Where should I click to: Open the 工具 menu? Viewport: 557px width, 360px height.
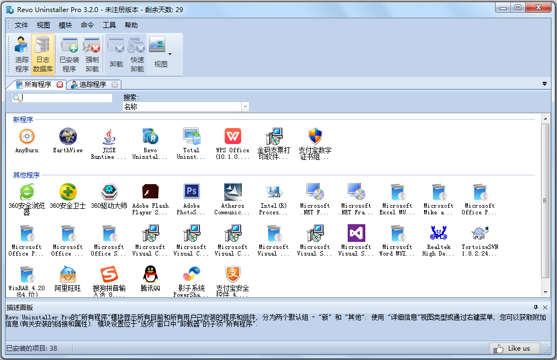pyautogui.click(x=109, y=25)
